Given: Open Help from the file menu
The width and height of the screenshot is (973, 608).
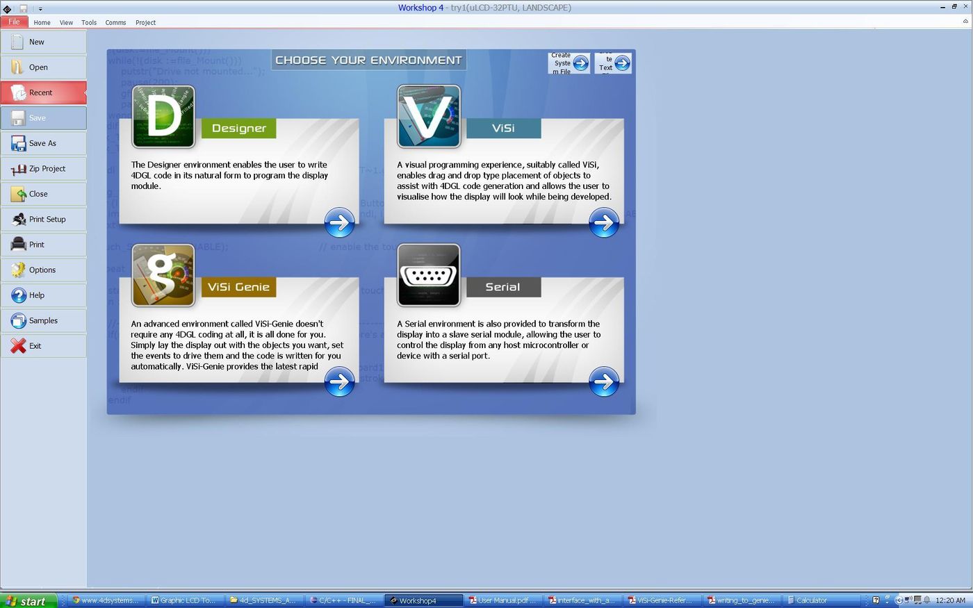Looking at the screenshot, I should click(x=44, y=295).
